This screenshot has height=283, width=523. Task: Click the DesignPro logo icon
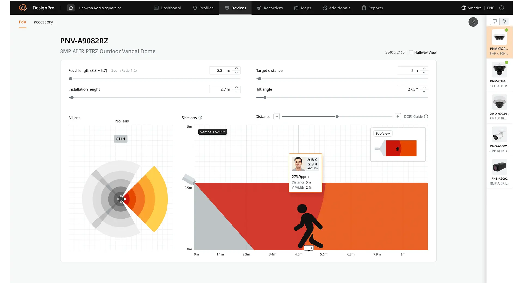point(23,8)
